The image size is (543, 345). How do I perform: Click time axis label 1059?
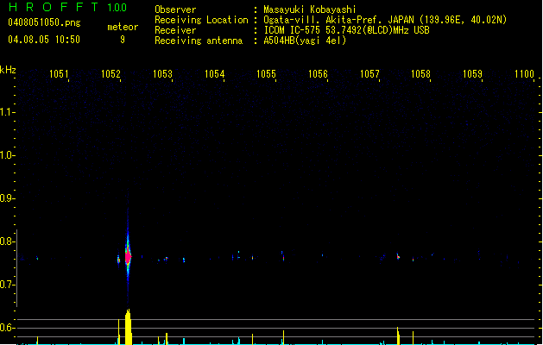pos(472,73)
